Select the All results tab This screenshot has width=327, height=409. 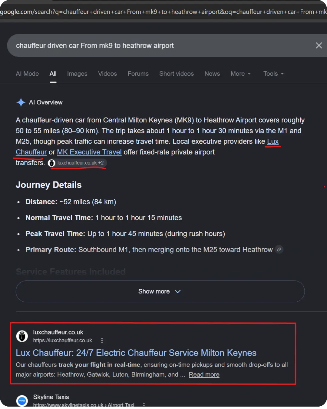[53, 74]
